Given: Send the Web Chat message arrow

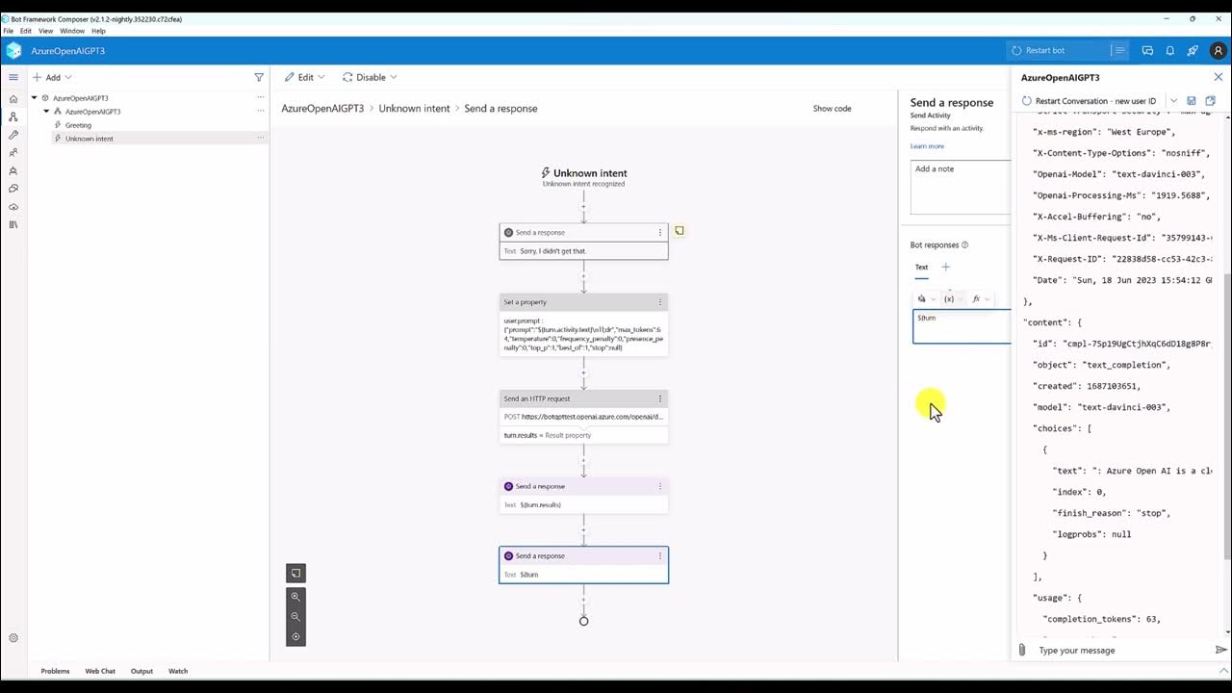Looking at the screenshot, I should coord(1221,650).
